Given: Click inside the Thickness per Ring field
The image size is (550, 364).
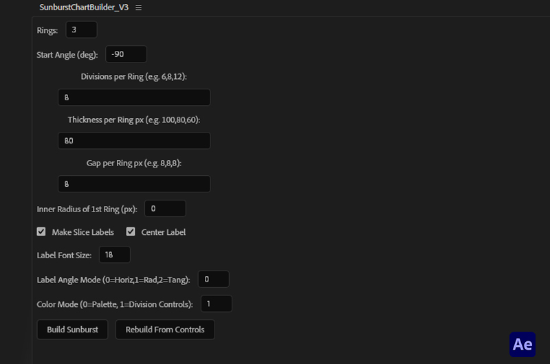Looking at the screenshot, I should pos(134,141).
